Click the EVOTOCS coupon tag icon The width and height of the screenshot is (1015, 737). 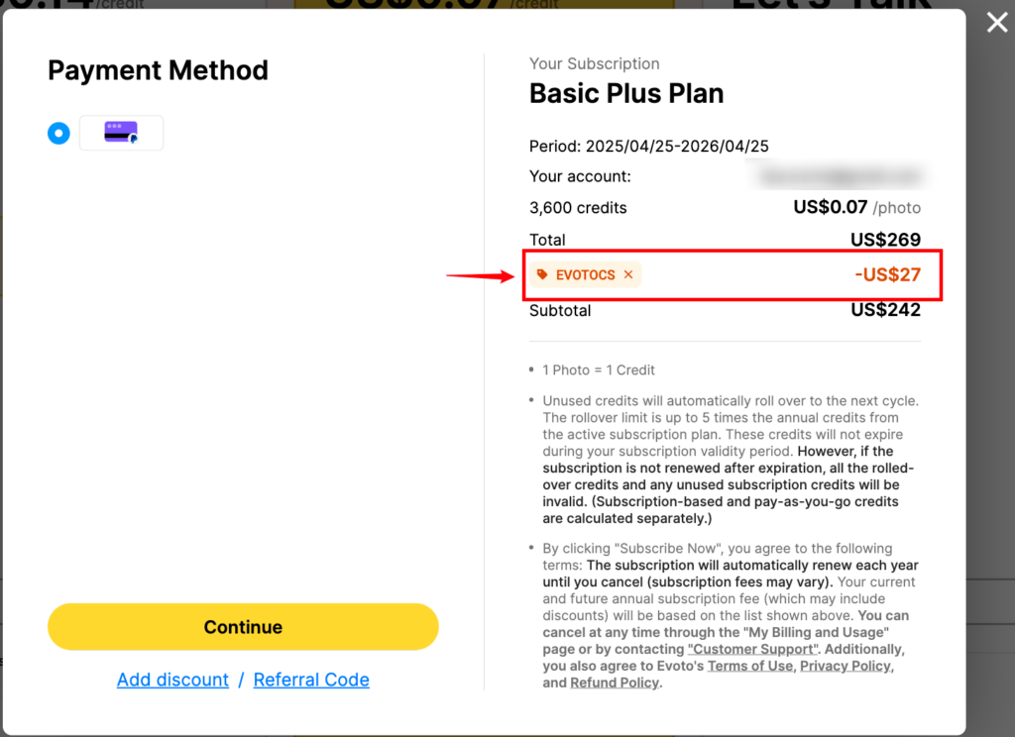tap(542, 274)
